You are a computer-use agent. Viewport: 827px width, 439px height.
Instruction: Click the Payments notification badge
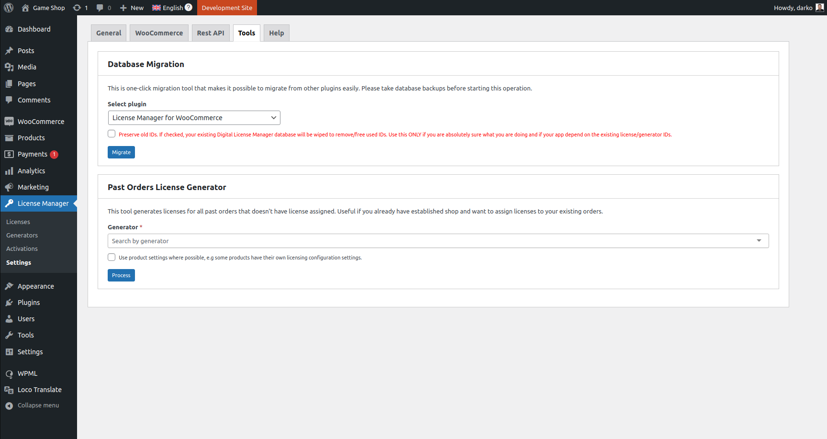click(54, 154)
